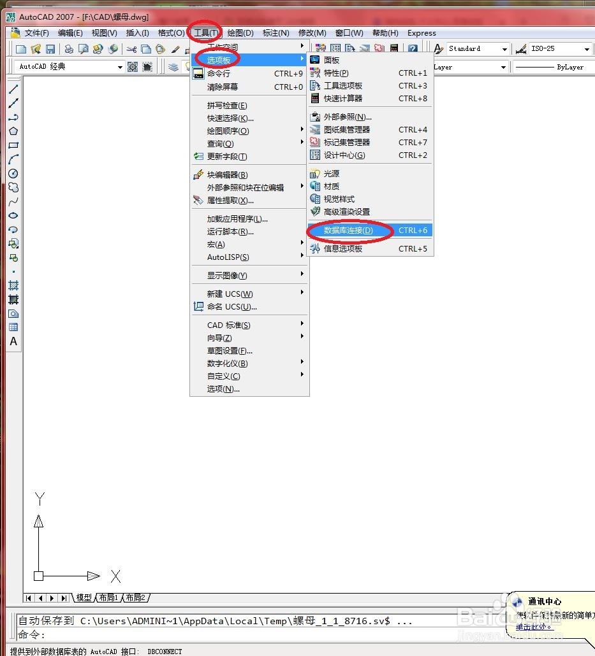Click the last-tab navigation arrow button

point(64,598)
